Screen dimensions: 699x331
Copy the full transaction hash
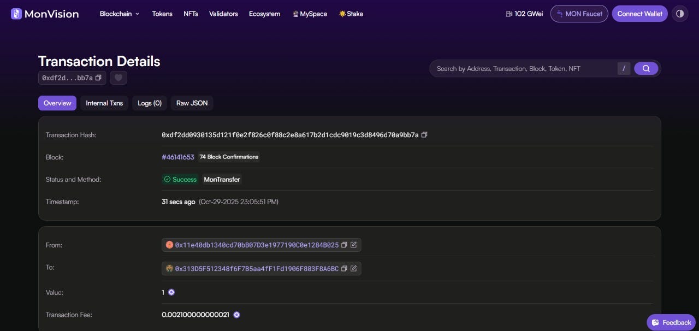[x=424, y=135]
